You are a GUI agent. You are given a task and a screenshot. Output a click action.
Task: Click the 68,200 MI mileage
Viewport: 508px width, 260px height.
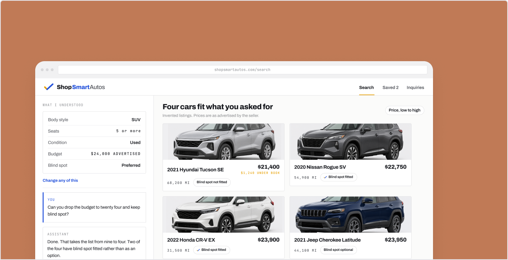pyautogui.click(x=178, y=183)
